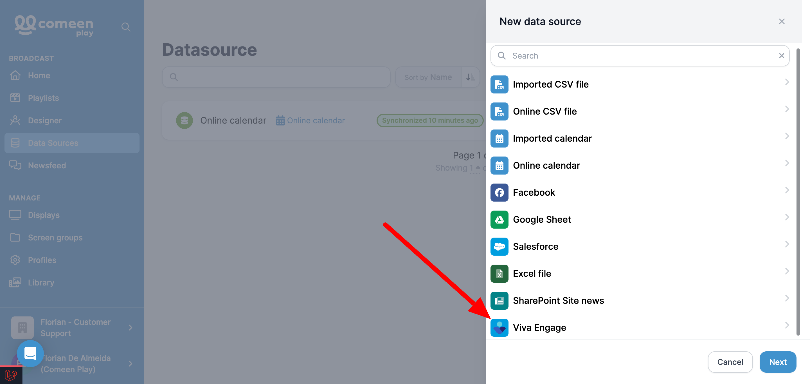Click the organization building avatar

(x=22, y=328)
